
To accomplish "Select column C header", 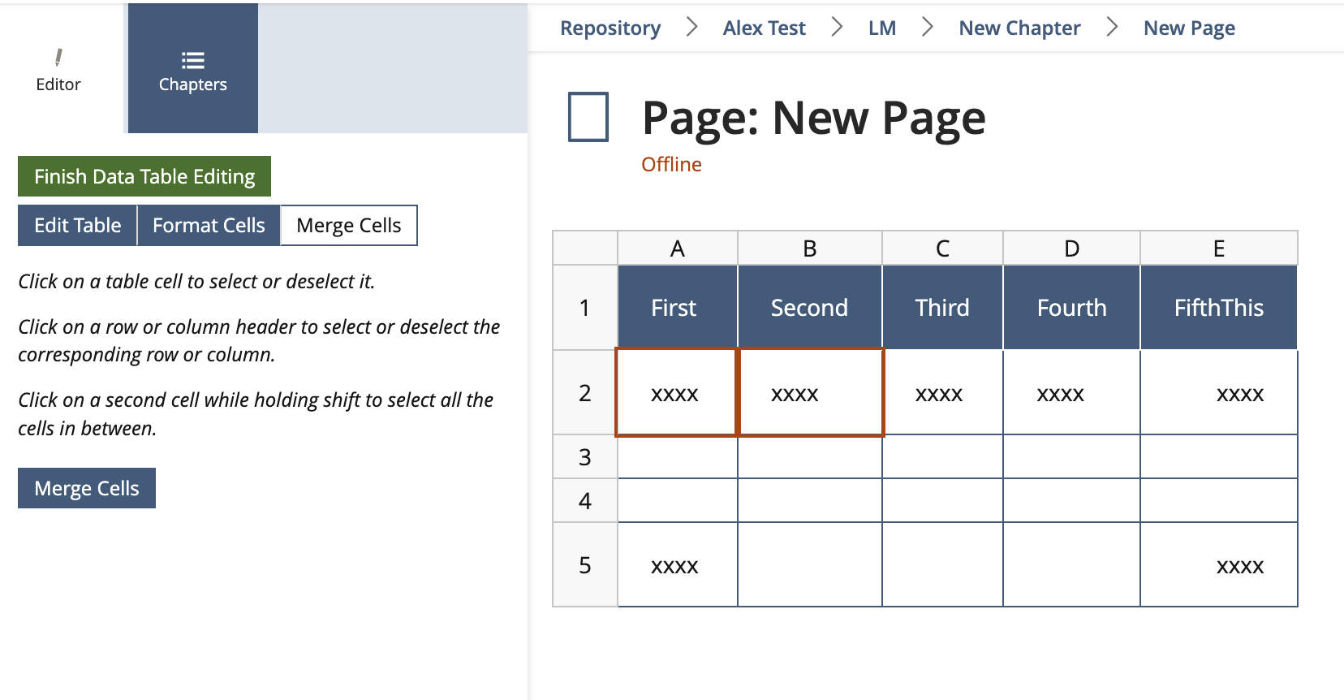I will coord(942,248).
